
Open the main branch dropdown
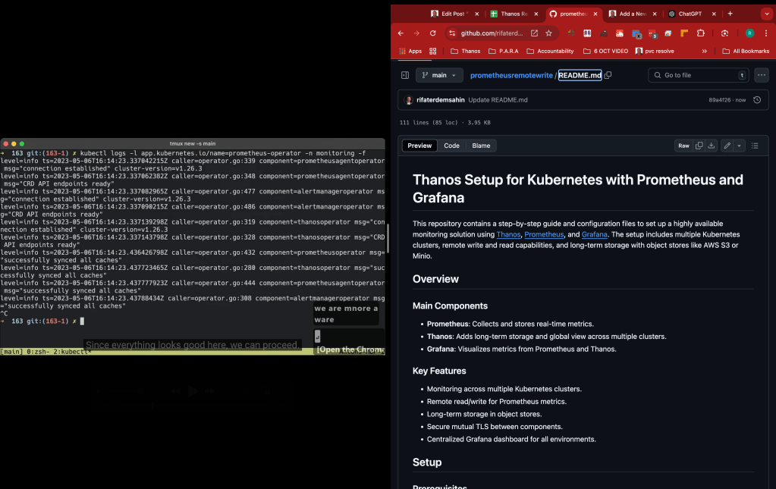pyautogui.click(x=439, y=75)
